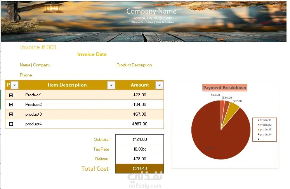Image resolution: width=290 pixels, height=189 pixels.
Task: Click the Tax Rate label
Action: [101, 149]
